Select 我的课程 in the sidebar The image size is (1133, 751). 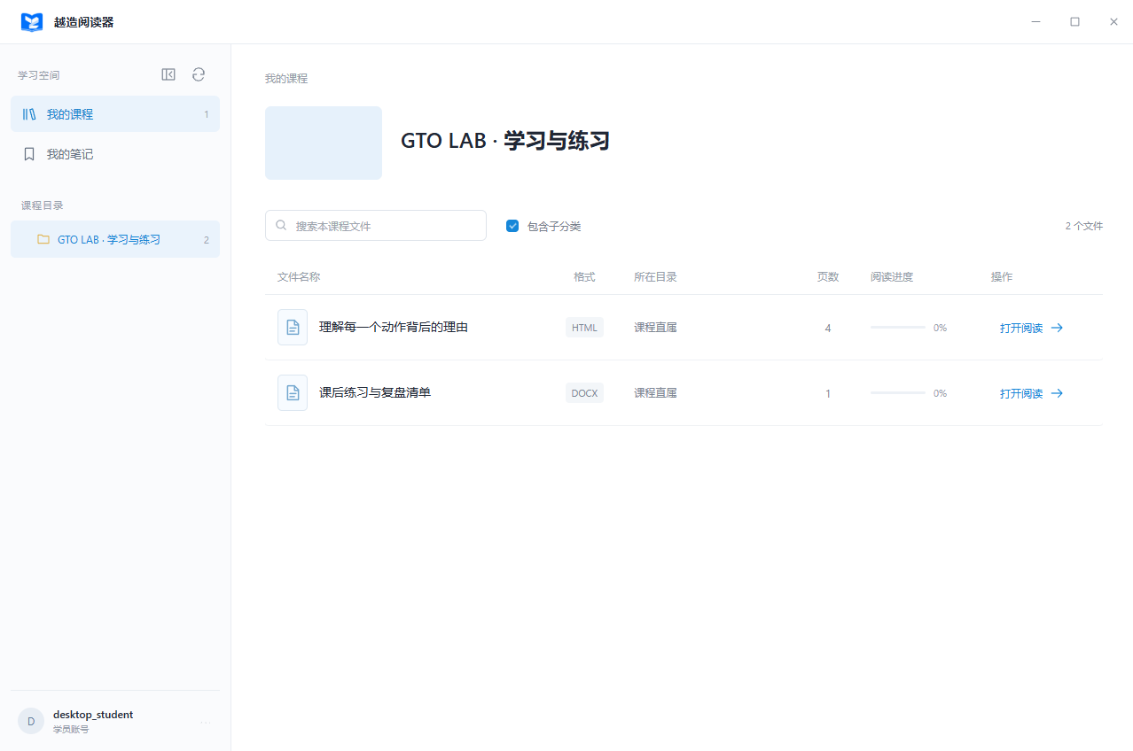click(115, 114)
